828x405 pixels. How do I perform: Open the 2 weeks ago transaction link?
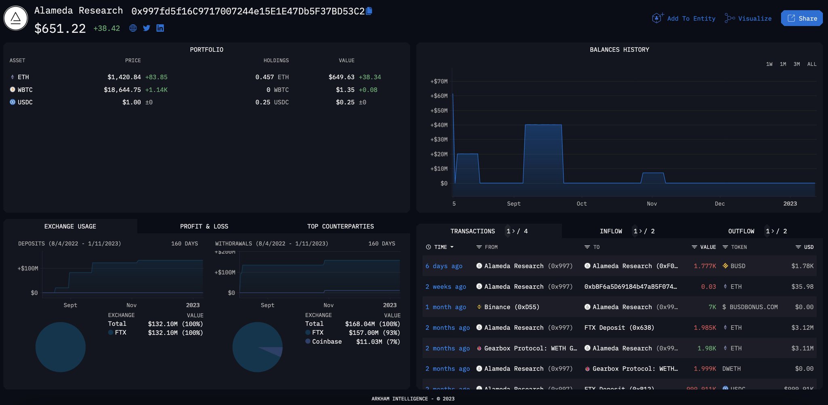tap(446, 287)
